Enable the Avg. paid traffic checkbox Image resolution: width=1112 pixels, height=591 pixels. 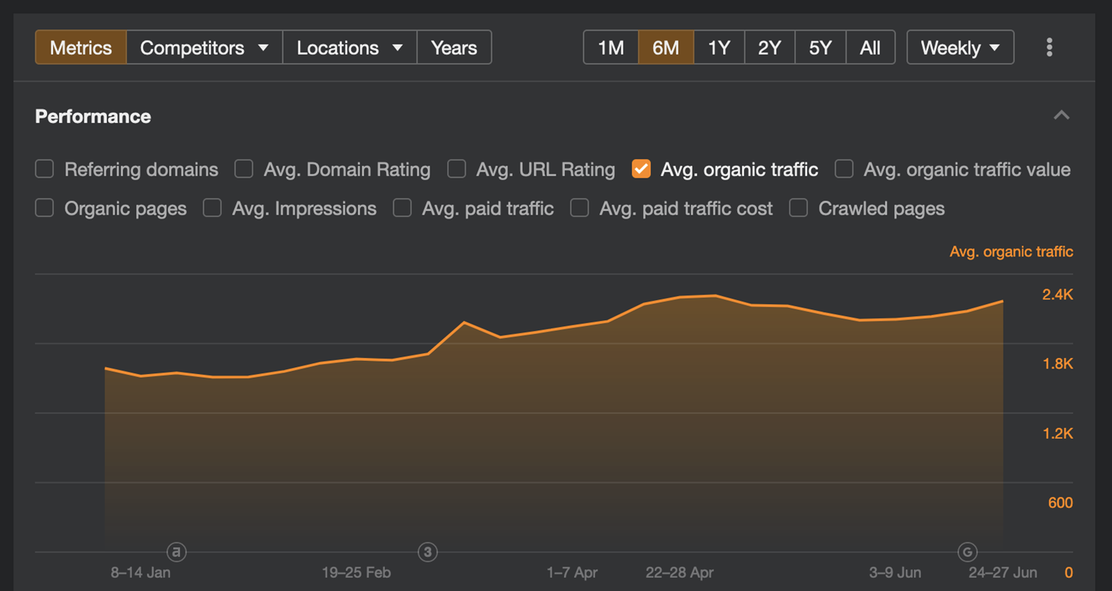[402, 208]
